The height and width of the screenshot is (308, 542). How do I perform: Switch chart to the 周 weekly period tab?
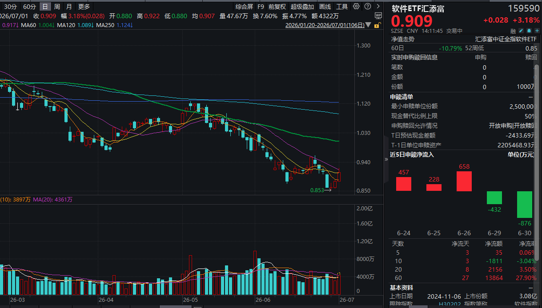pyautogui.click(x=57, y=7)
